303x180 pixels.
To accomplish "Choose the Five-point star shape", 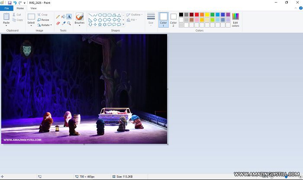I will click(100, 25).
